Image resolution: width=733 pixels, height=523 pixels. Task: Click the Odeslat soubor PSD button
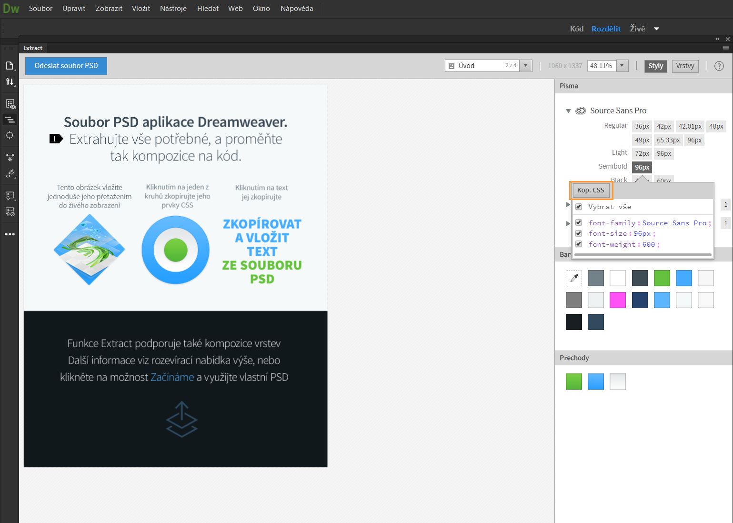[x=66, y=66]
